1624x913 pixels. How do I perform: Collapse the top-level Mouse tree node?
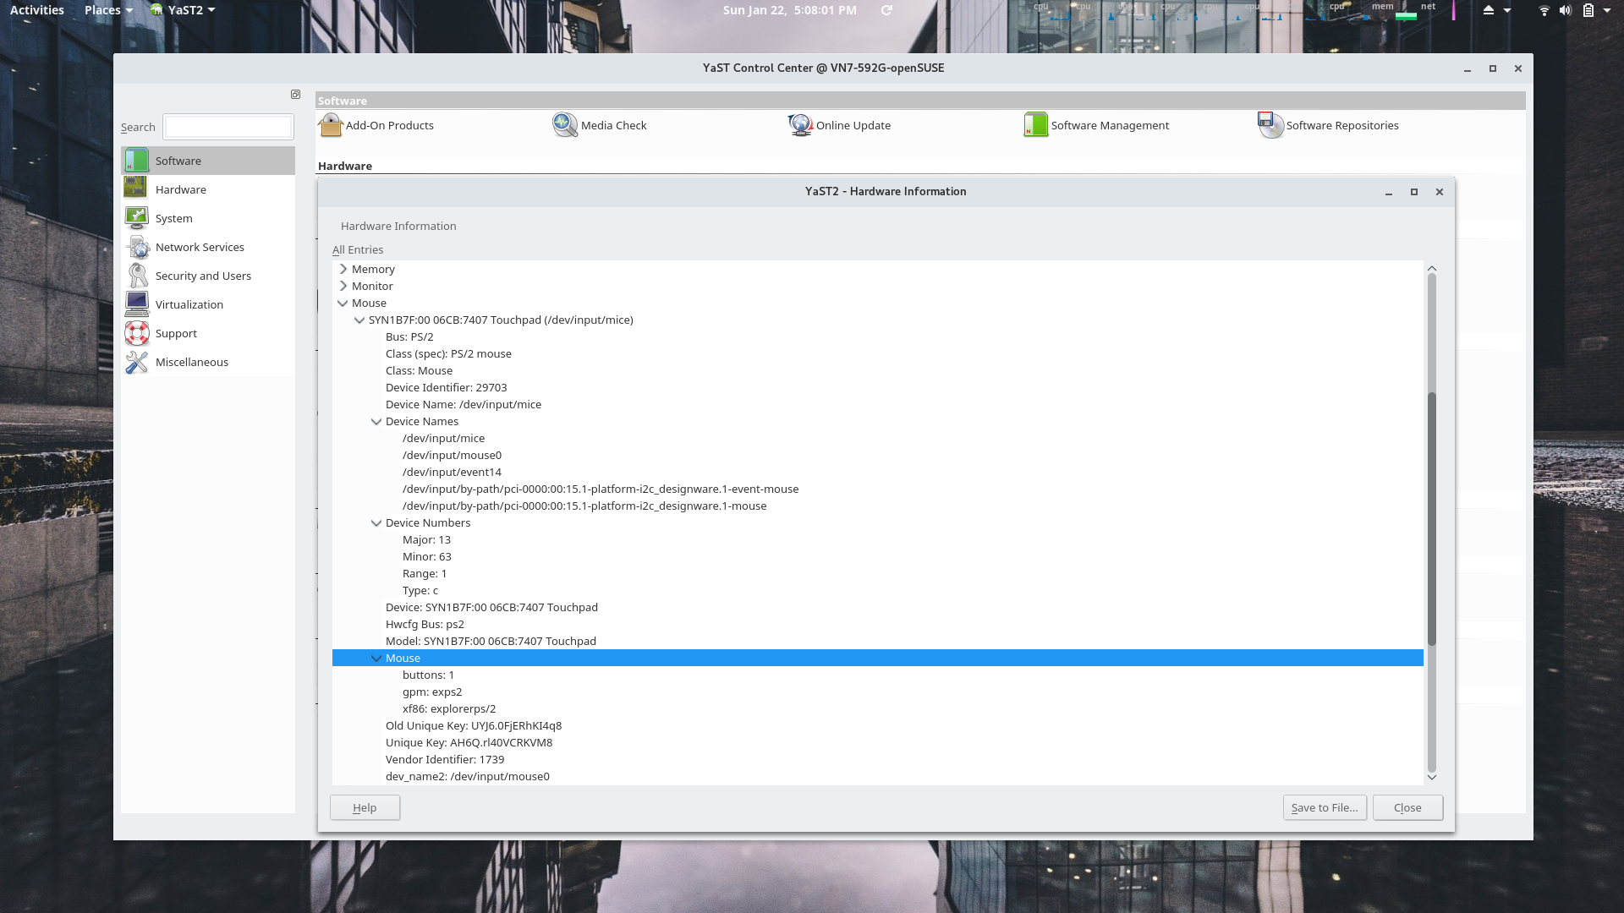(343, 303)
